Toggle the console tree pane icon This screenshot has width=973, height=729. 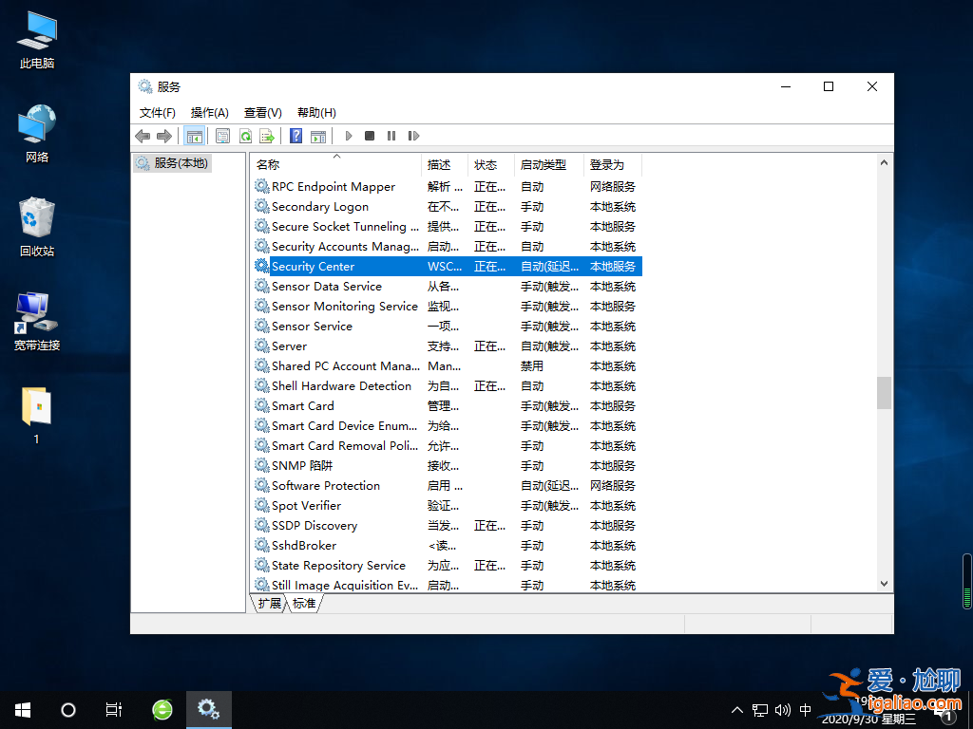(x=194, y=136)
